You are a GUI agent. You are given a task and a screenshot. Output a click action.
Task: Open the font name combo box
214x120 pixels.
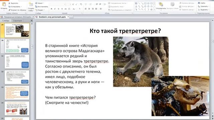tap(58, 4)
